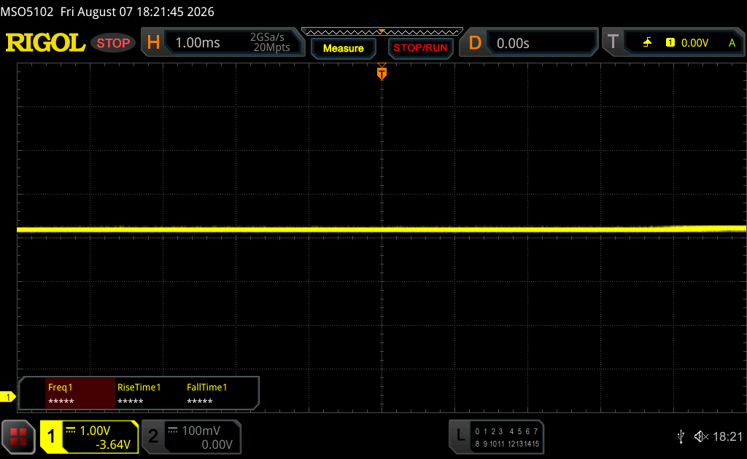Click the RIGOL logo
The width and height of the screenshot is (747, 459).
click(x=45, y=43)
